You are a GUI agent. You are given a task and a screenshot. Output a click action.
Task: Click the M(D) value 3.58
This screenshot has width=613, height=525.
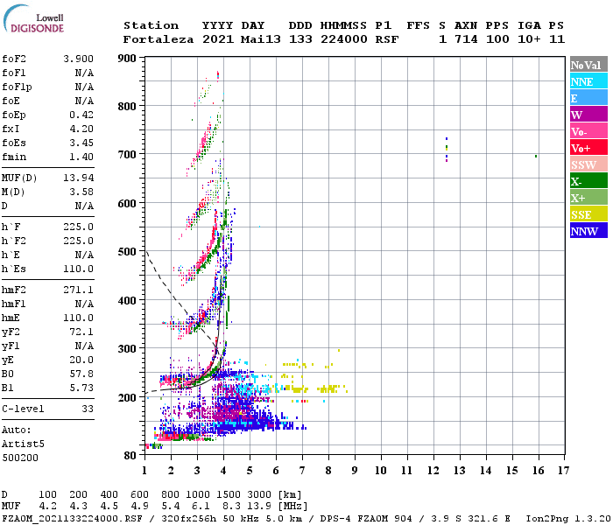tap(81, 192)
